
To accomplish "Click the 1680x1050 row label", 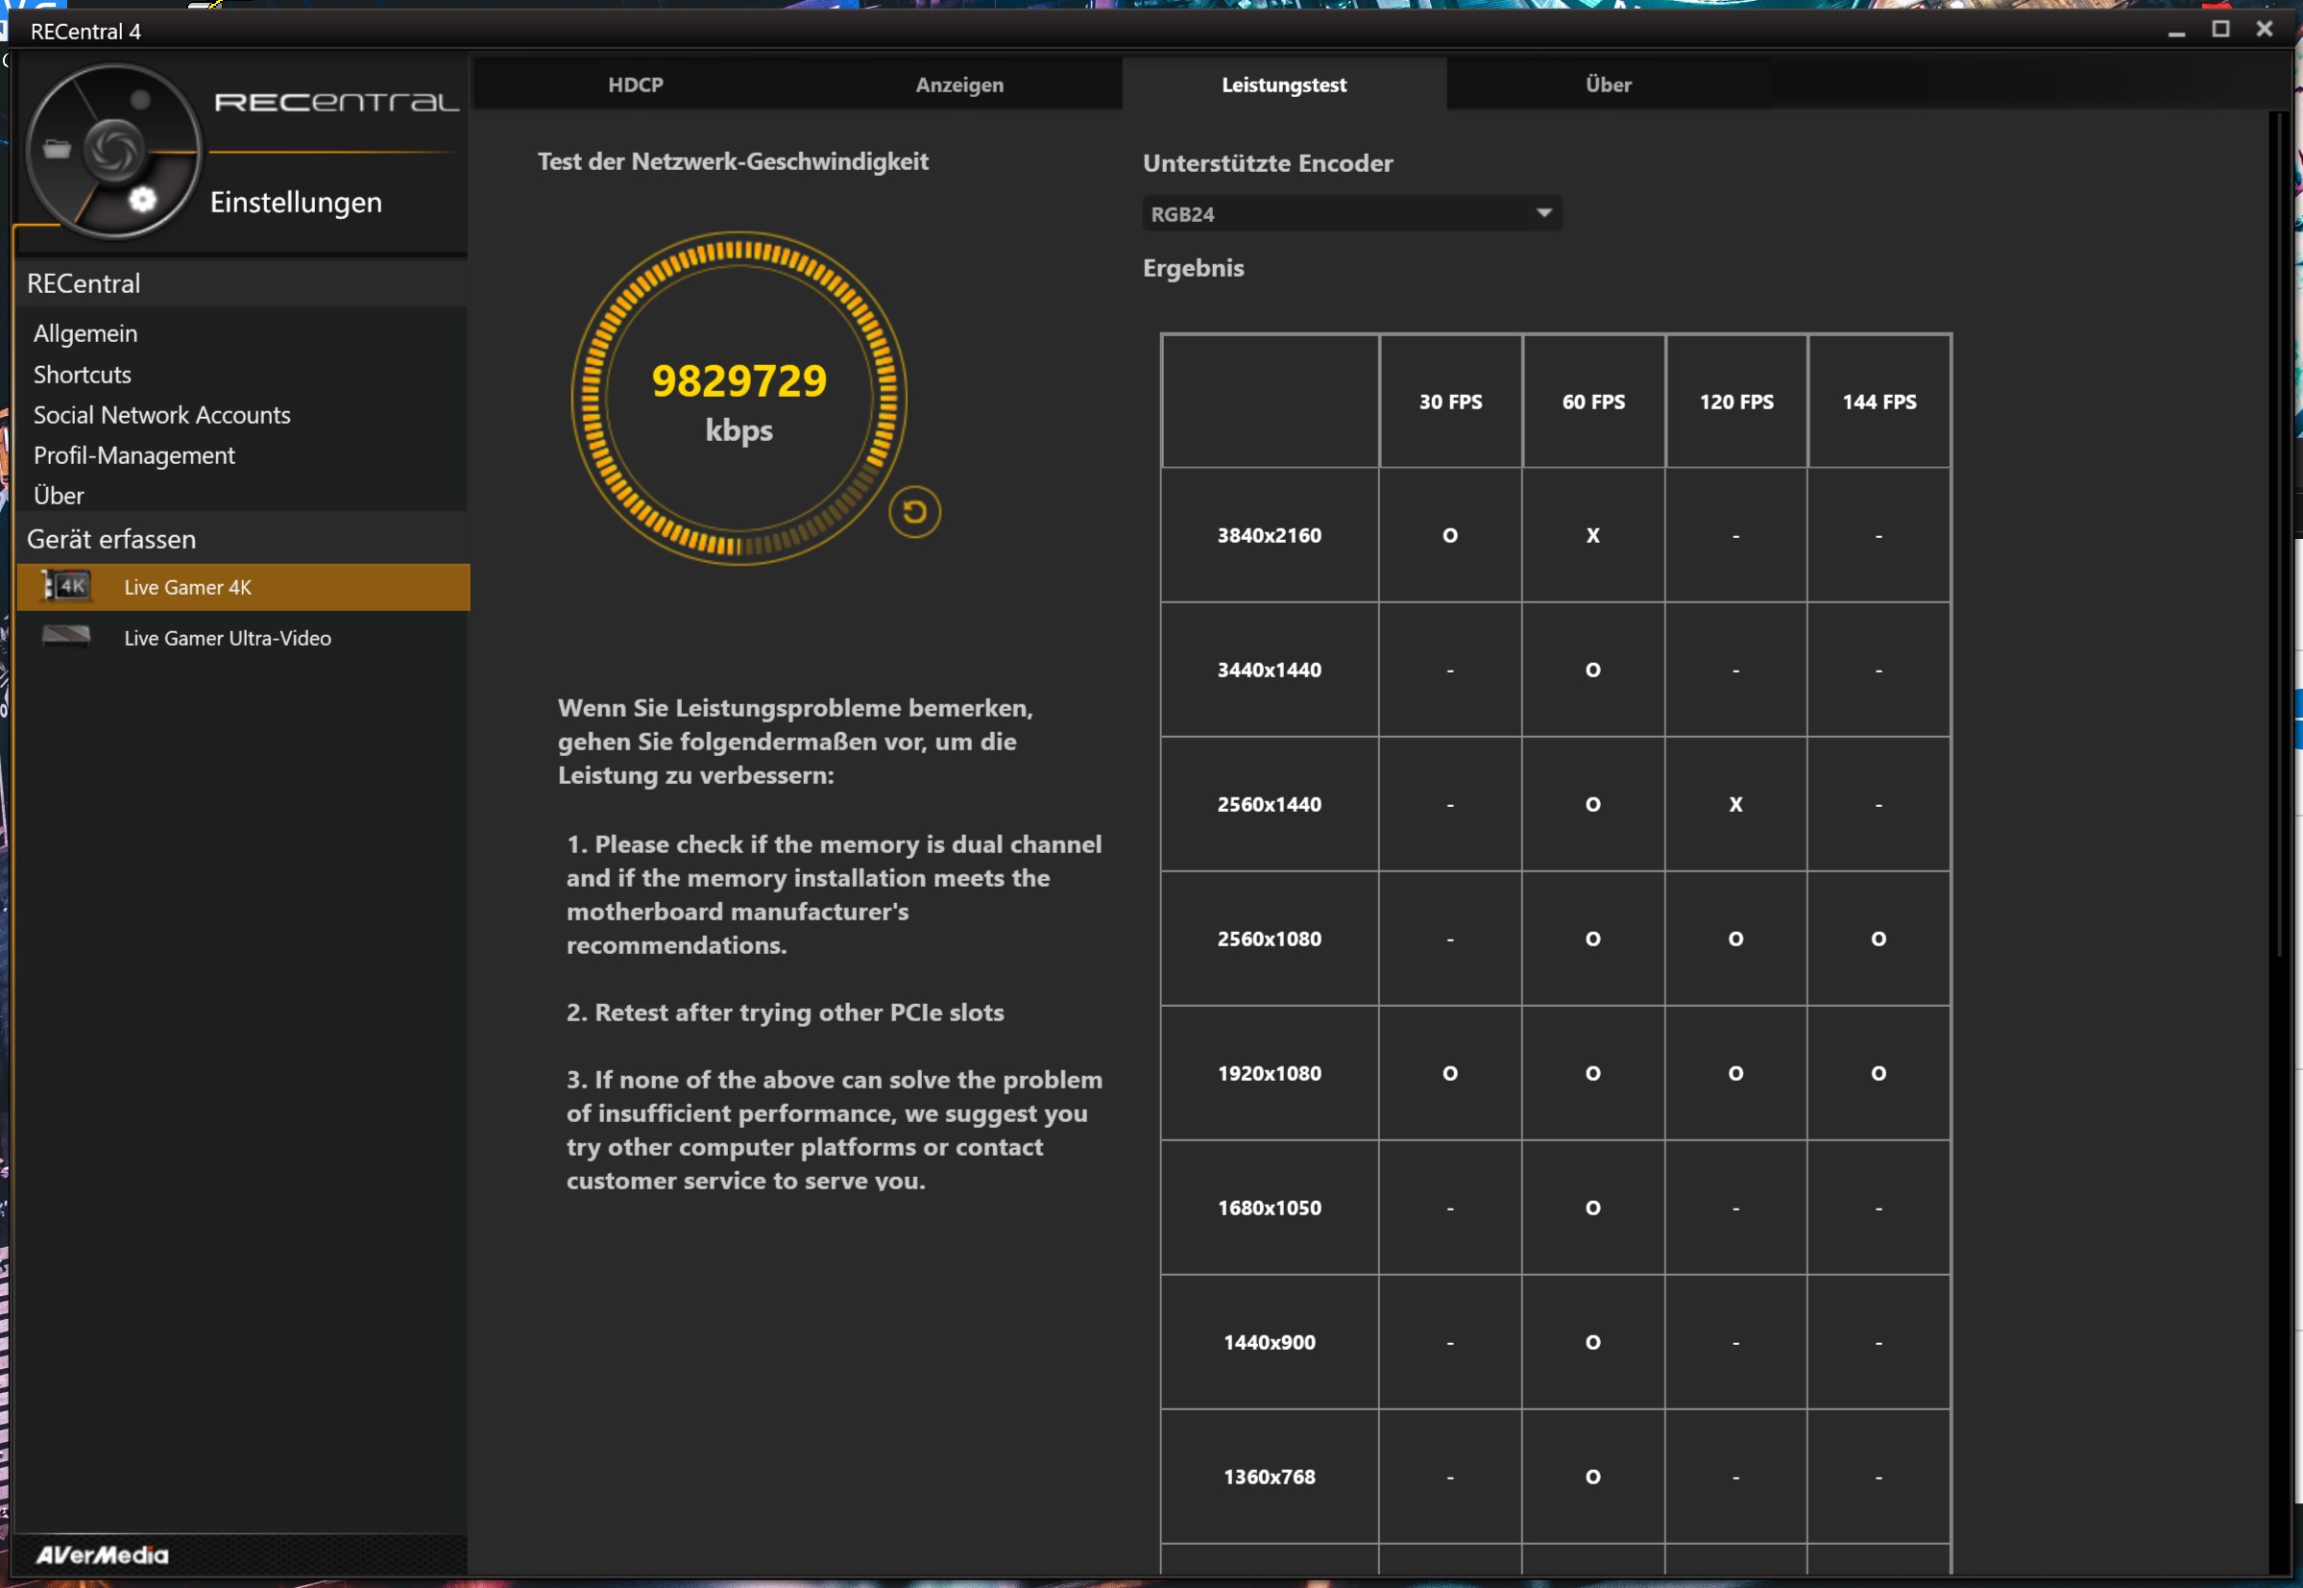I will click(1270, 1207).
